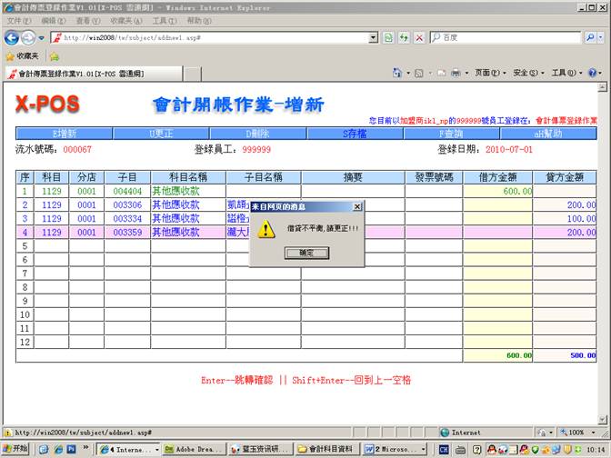This screenshot has width=611, height=458.
Task: Click the 百度 search input box
Action: pos(509,37)
